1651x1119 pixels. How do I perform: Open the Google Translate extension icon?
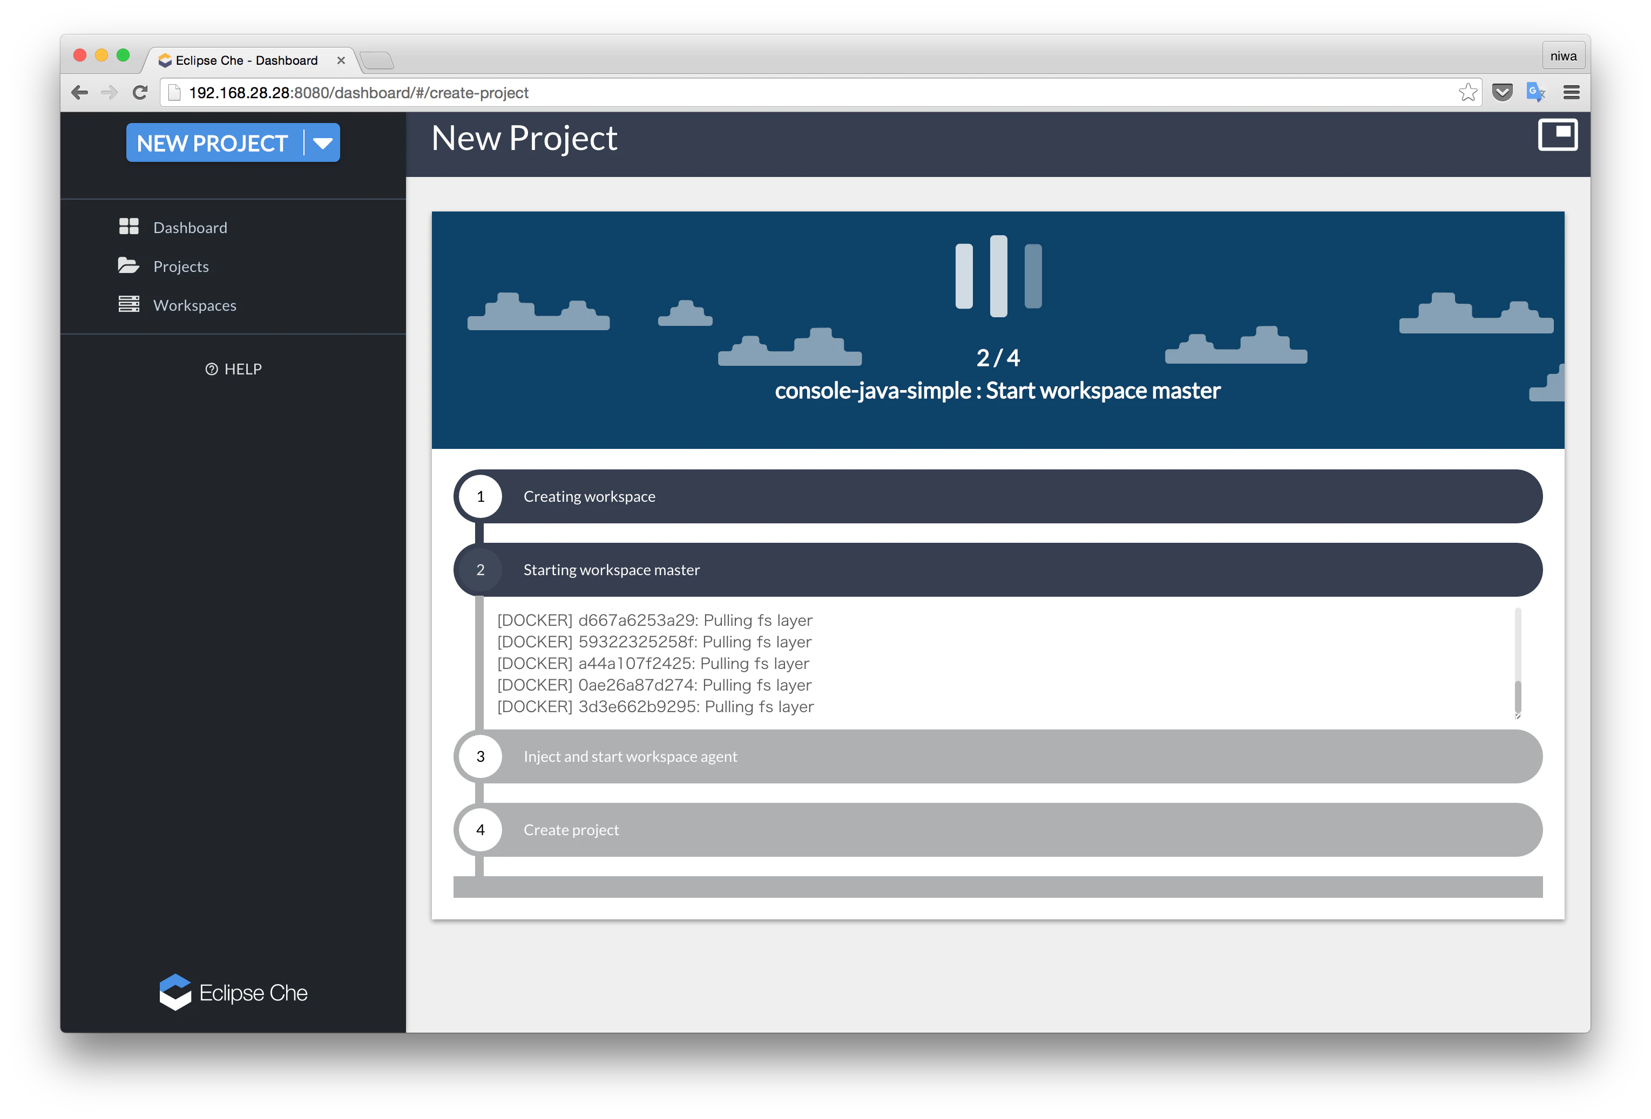(1535, 92)
